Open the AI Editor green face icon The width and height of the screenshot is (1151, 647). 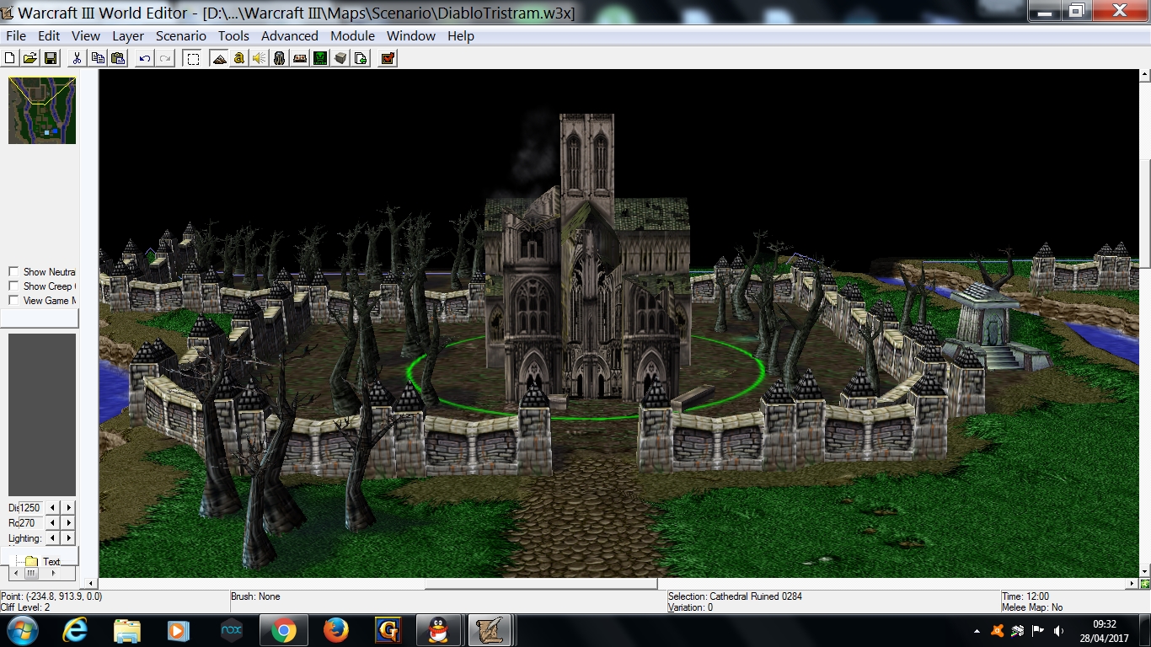click(x=320, y=58)
